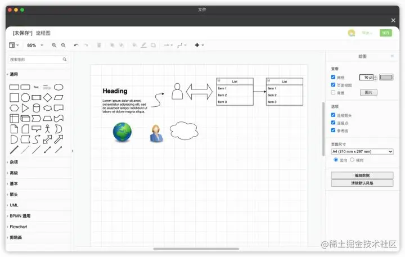The width and height of the screenshot is (405, 257).
Task: Click the grid color swatch
Action: tap(386, 77)
